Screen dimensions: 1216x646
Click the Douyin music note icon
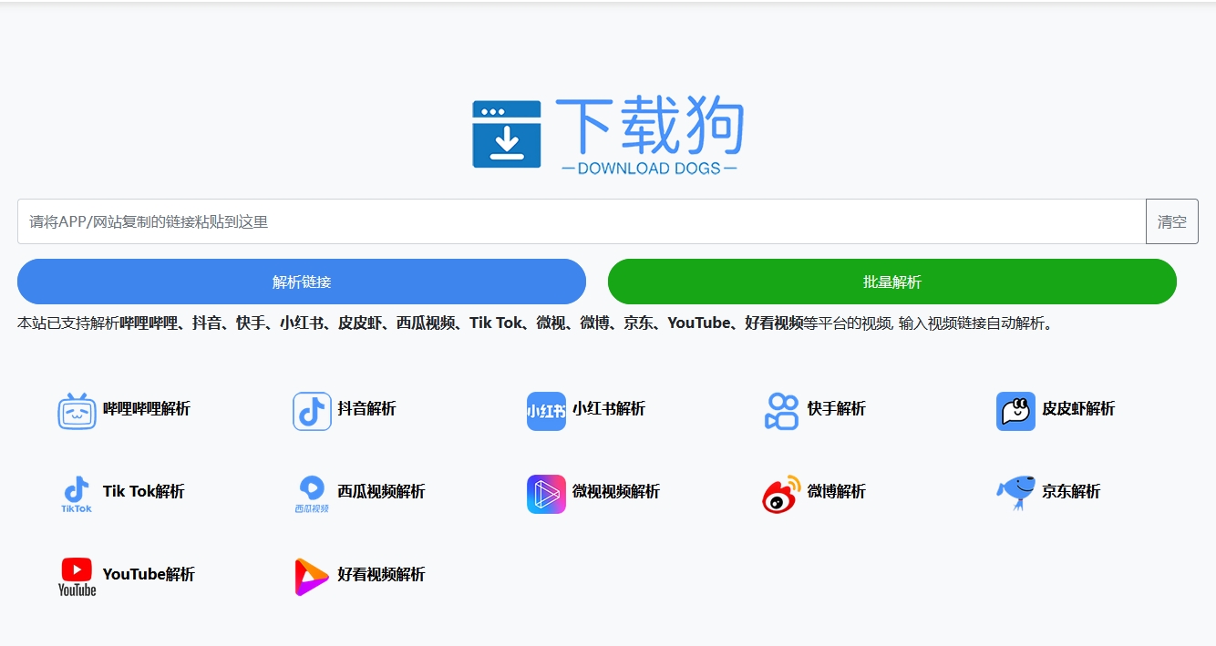tap(312, 411)
